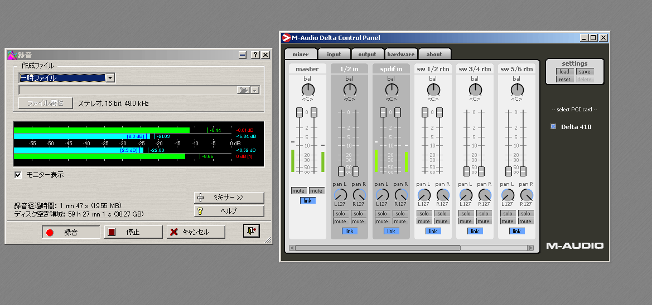Open dropdown arrow next to folder icon
The width and height of the screenshot is (652, 305).
coord(255,90)
